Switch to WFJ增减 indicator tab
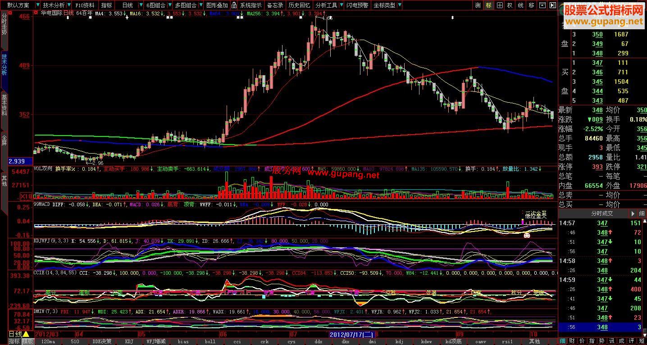Image resolution: width=647 pixels, height=345 pixels. tap(156, 341)
